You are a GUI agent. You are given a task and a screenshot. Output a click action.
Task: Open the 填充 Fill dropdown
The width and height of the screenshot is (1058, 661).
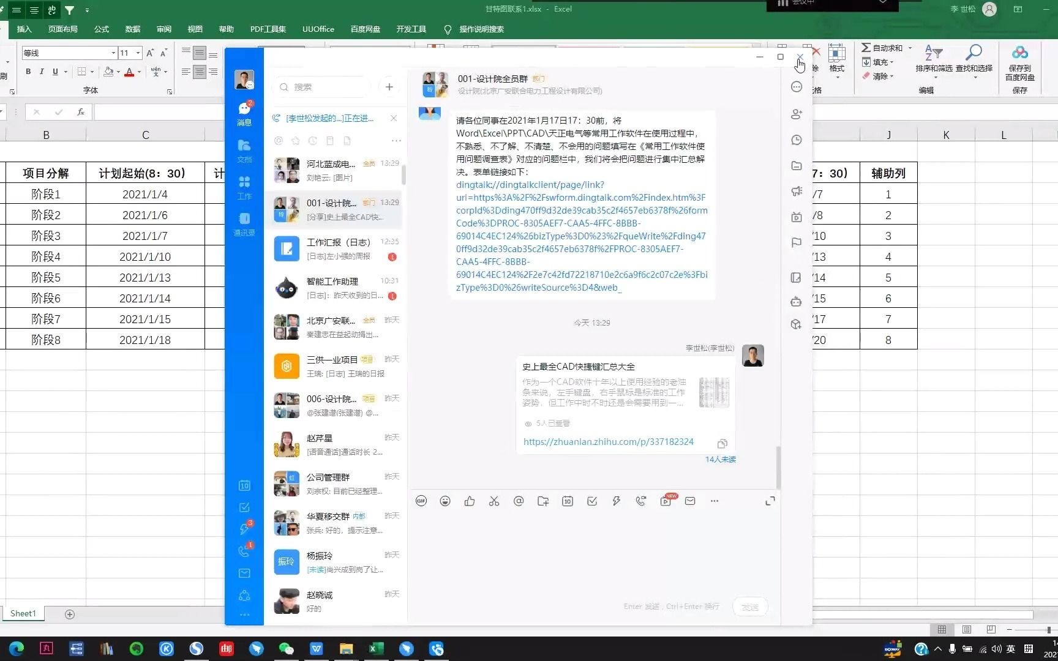point(878,62)
